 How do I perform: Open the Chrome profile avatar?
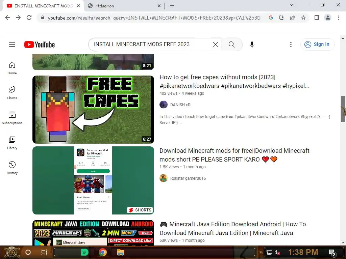pyautogui.click(x=328, y=18)
